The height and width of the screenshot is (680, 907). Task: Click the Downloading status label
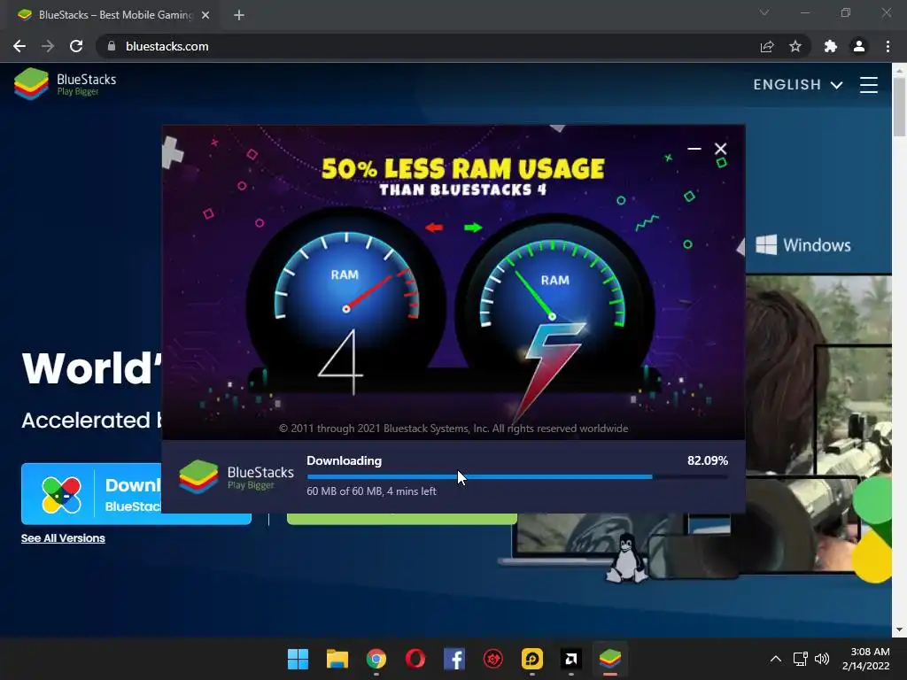pyautogui.click(x=345, y=460)
